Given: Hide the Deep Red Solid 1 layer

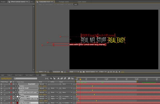Looking at the screenshot, I should point(1,103).
